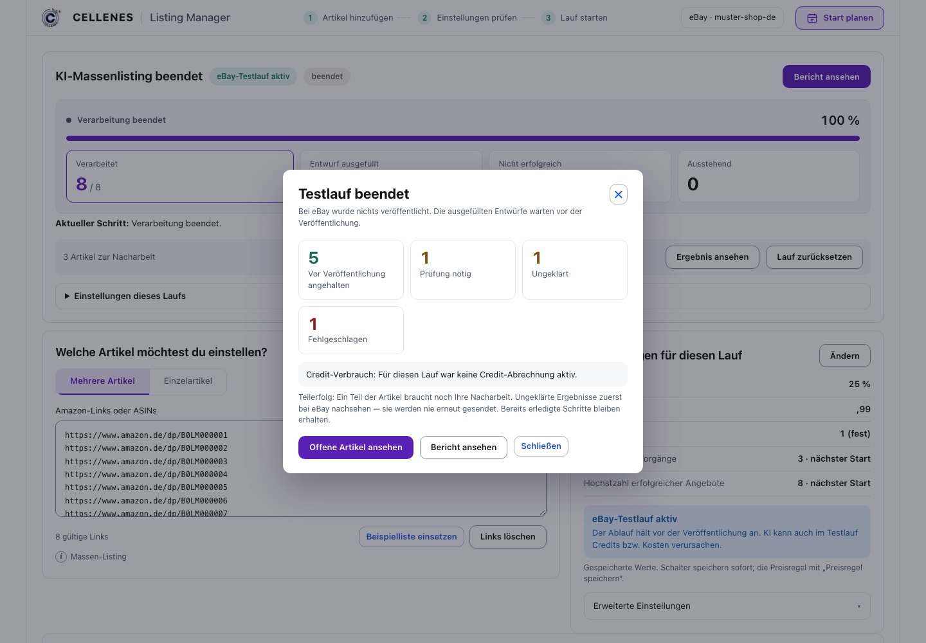Click Lauf zurücksetzen button
The width and height of the screenshot is (926, 643).
click(814, 257)
